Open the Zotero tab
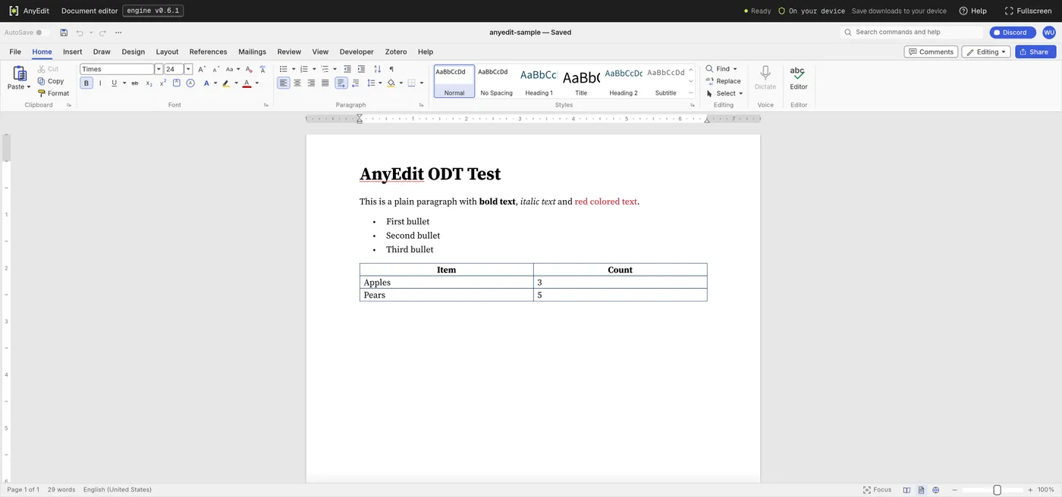Image resolution: width=1062 pixels, height=497 pixels. [396, 52]
